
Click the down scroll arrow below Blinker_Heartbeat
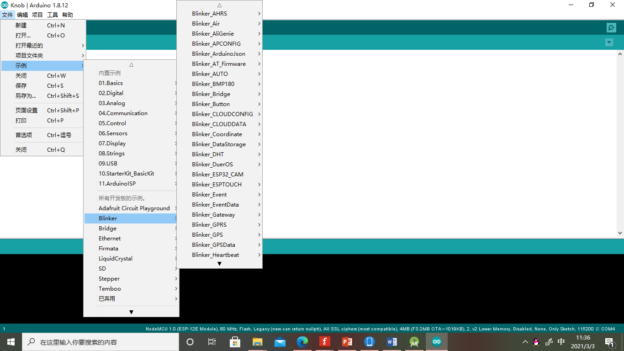tap(219, 263)
